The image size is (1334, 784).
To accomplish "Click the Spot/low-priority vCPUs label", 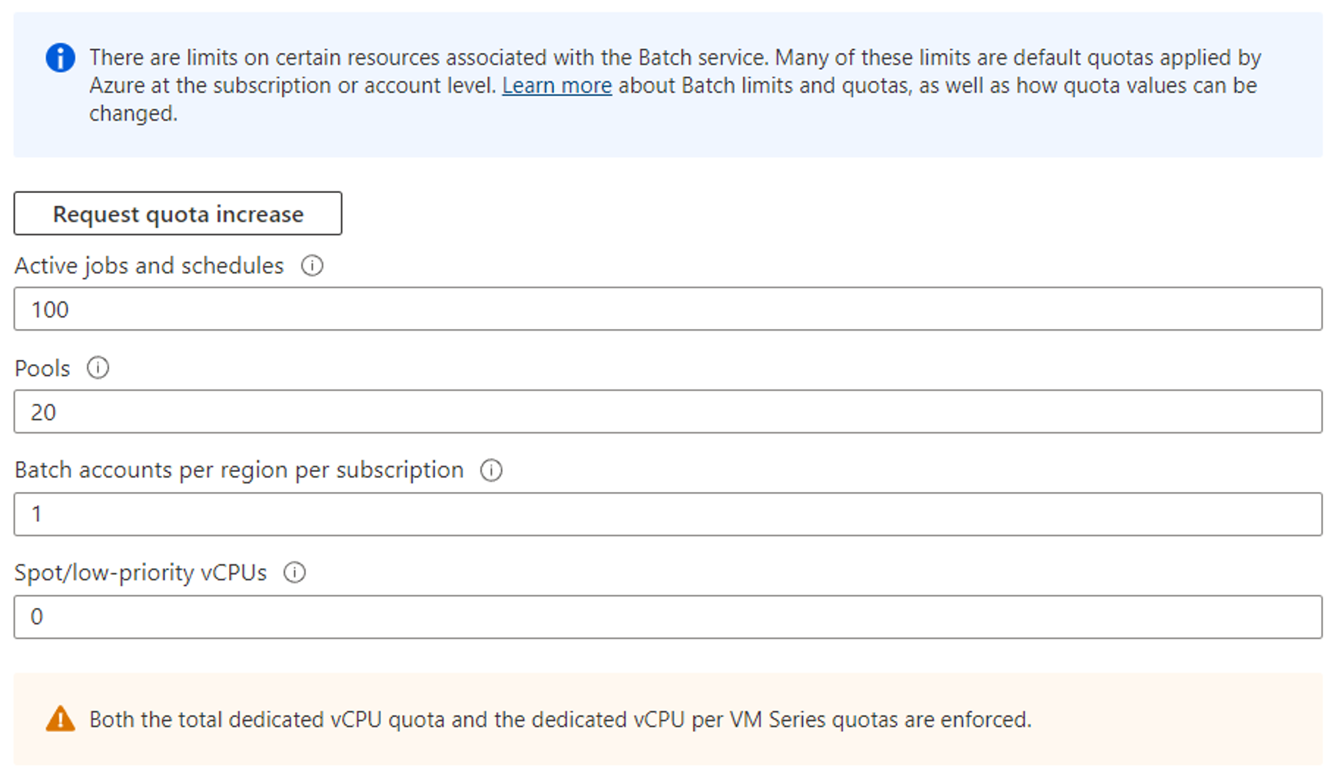I will [141, 573].
